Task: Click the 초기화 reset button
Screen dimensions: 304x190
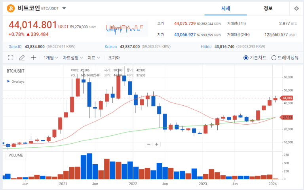Action: (114, 58)
